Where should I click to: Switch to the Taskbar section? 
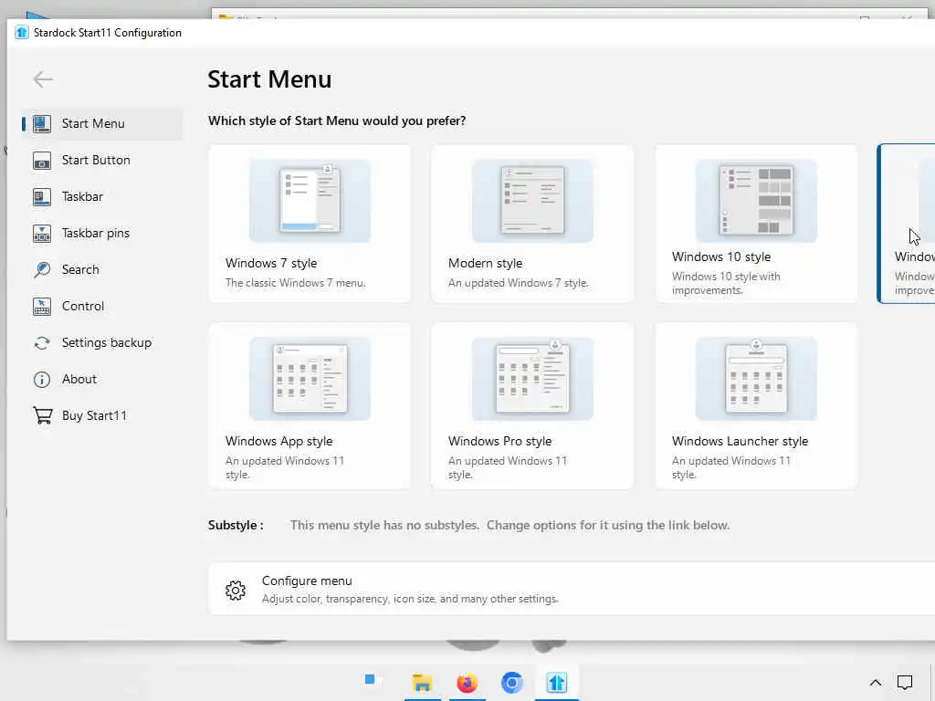pos(102,197)
